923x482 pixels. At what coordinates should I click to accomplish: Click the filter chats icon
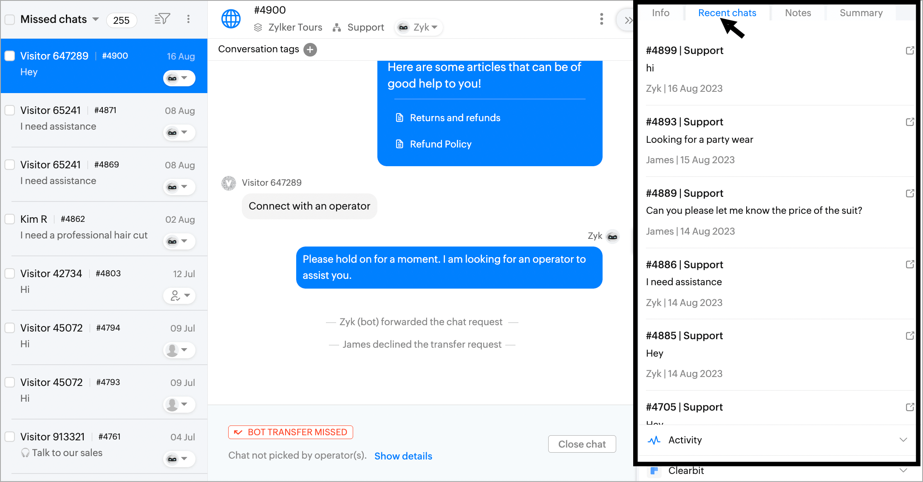click(162, 19)
